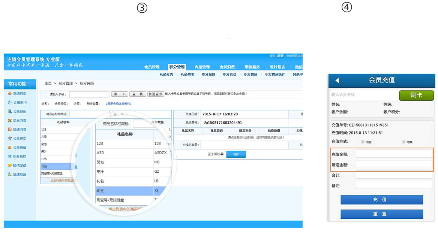Open the 商品管理 menu tab
The image size is (438, 233).
(202, 67)
